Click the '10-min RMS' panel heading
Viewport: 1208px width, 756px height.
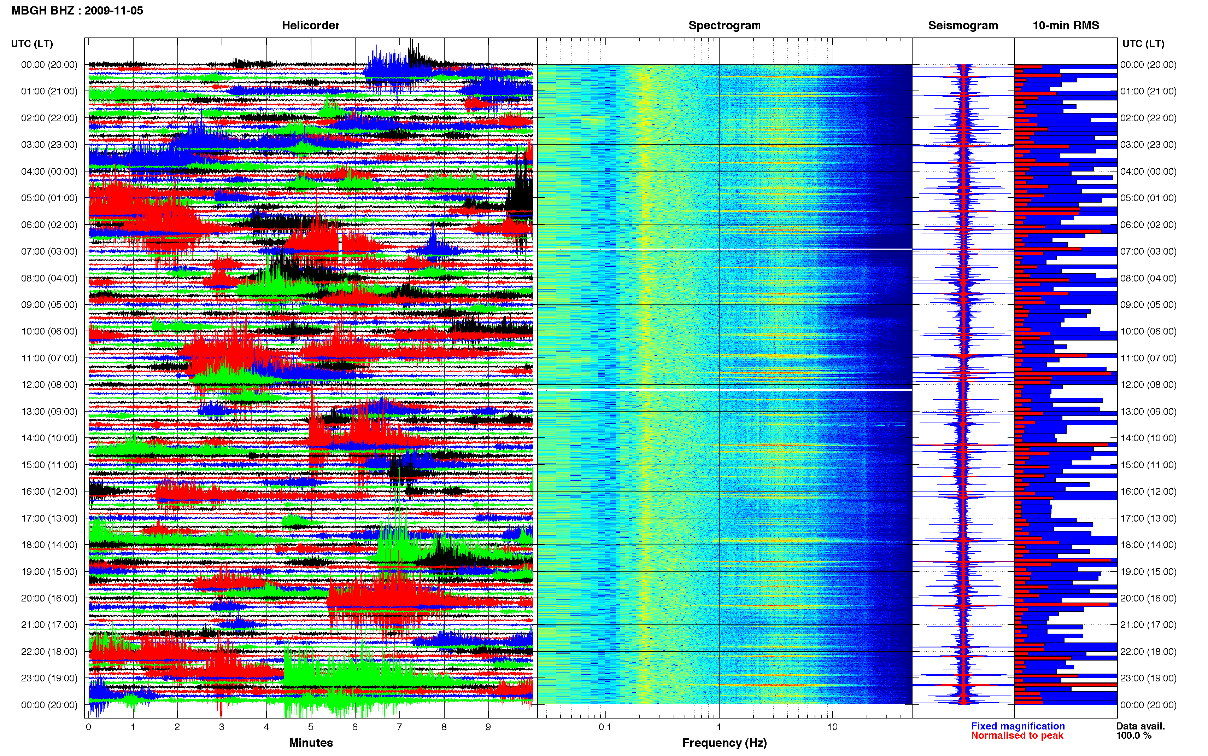[x=1066, y=25]
